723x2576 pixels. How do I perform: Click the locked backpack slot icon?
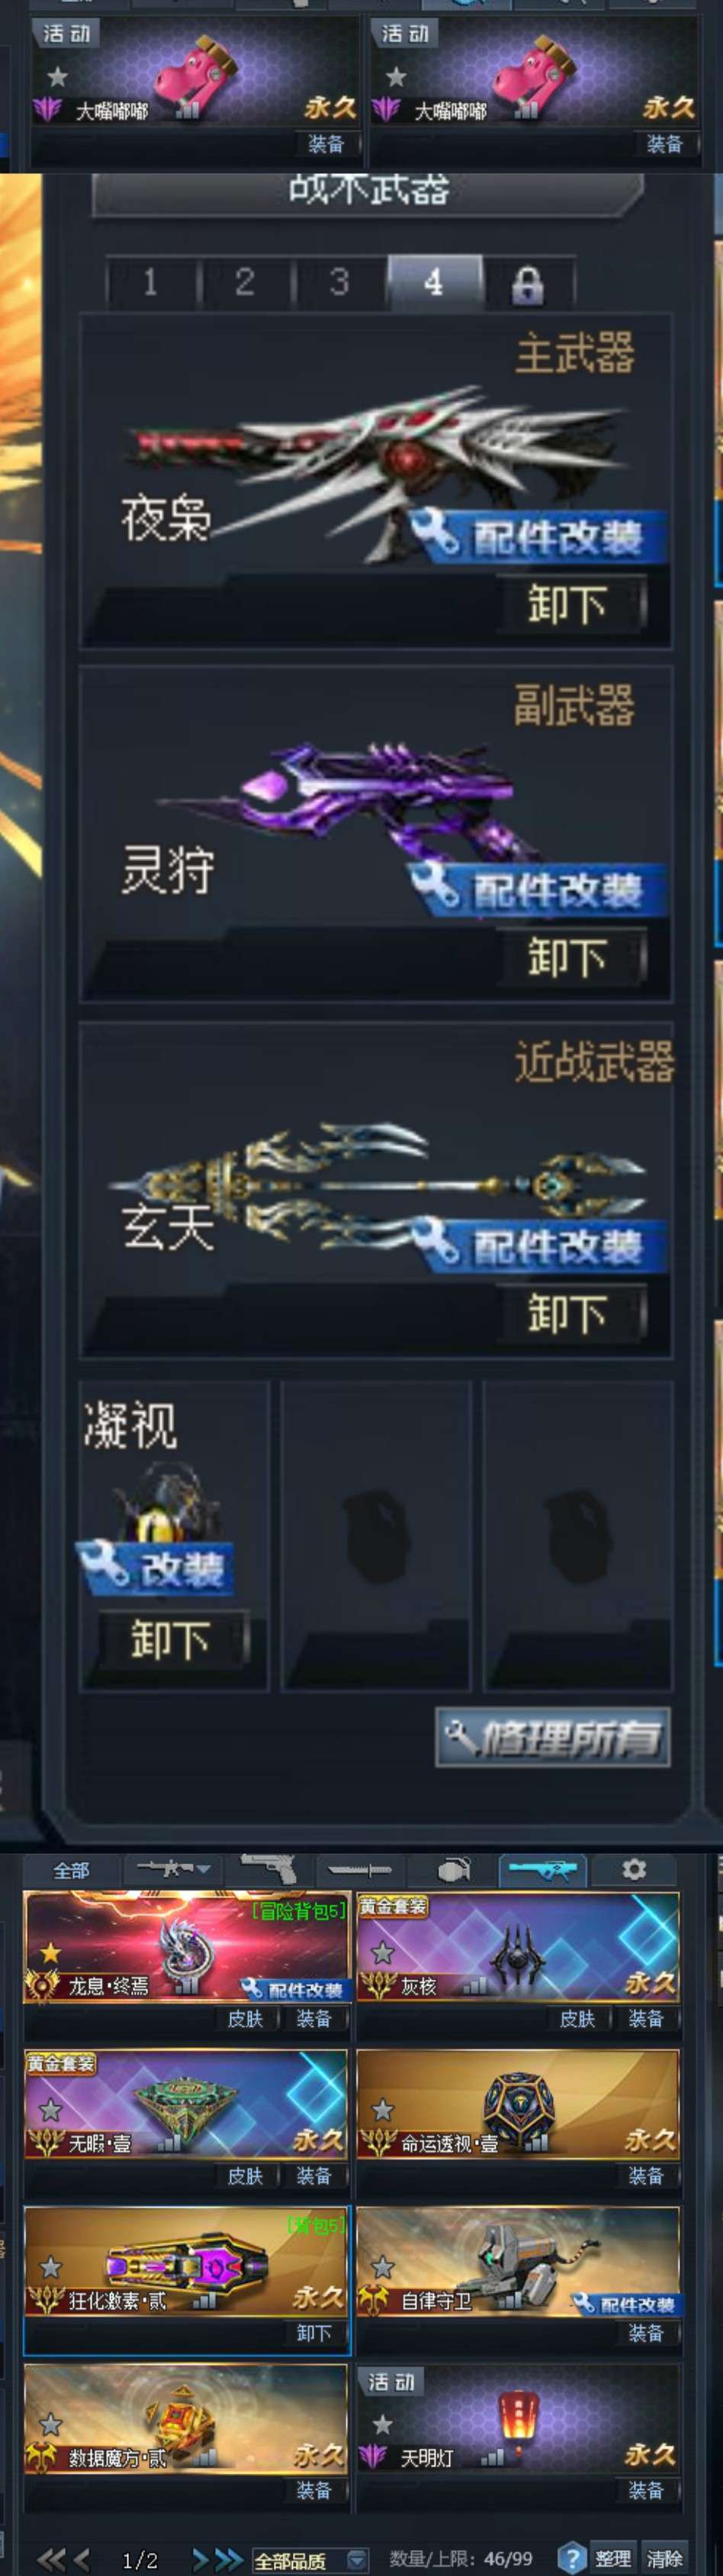[x=528, y=284]
